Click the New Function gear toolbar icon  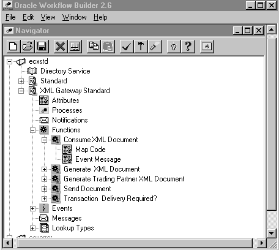pyautogui.click(x=207, y=47)
